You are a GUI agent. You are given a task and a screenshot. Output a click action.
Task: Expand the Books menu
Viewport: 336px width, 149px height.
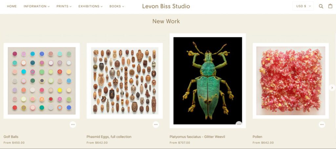click(117, 7)
